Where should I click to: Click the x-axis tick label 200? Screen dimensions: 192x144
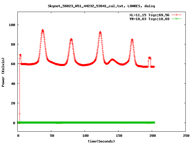(153, 136)
